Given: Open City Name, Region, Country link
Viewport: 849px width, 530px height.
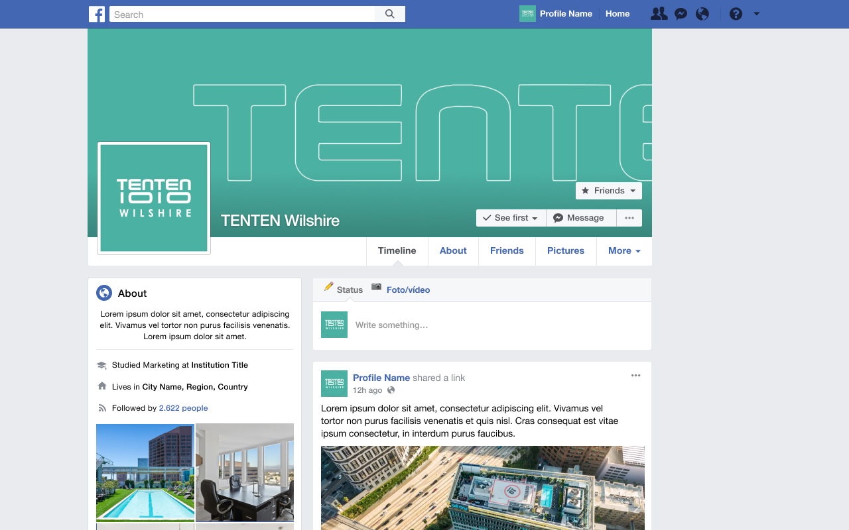Looking at the screenshot, I should [195, 387].
